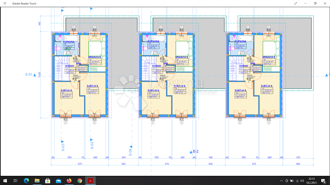The height and width of the screenshot is (185, 330).
Task: Open the notification center with 4 notifications
Action: [x=324, y=181]
